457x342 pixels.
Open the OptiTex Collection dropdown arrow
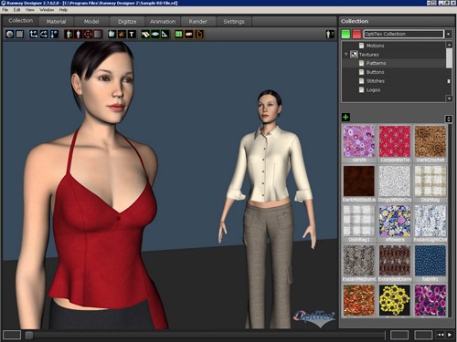pyautogui.click(x=449, y=34)
